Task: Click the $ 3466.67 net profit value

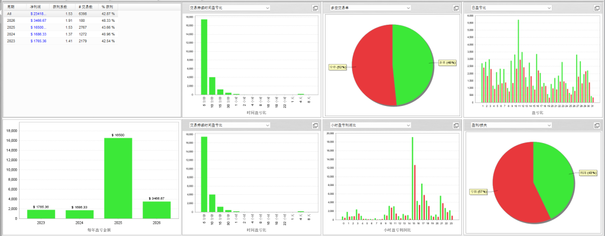Action: [x=40, y=20]
